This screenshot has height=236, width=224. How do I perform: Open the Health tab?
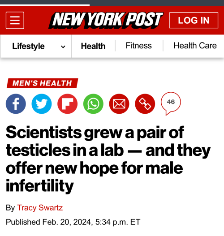click(x=93, y=46)
